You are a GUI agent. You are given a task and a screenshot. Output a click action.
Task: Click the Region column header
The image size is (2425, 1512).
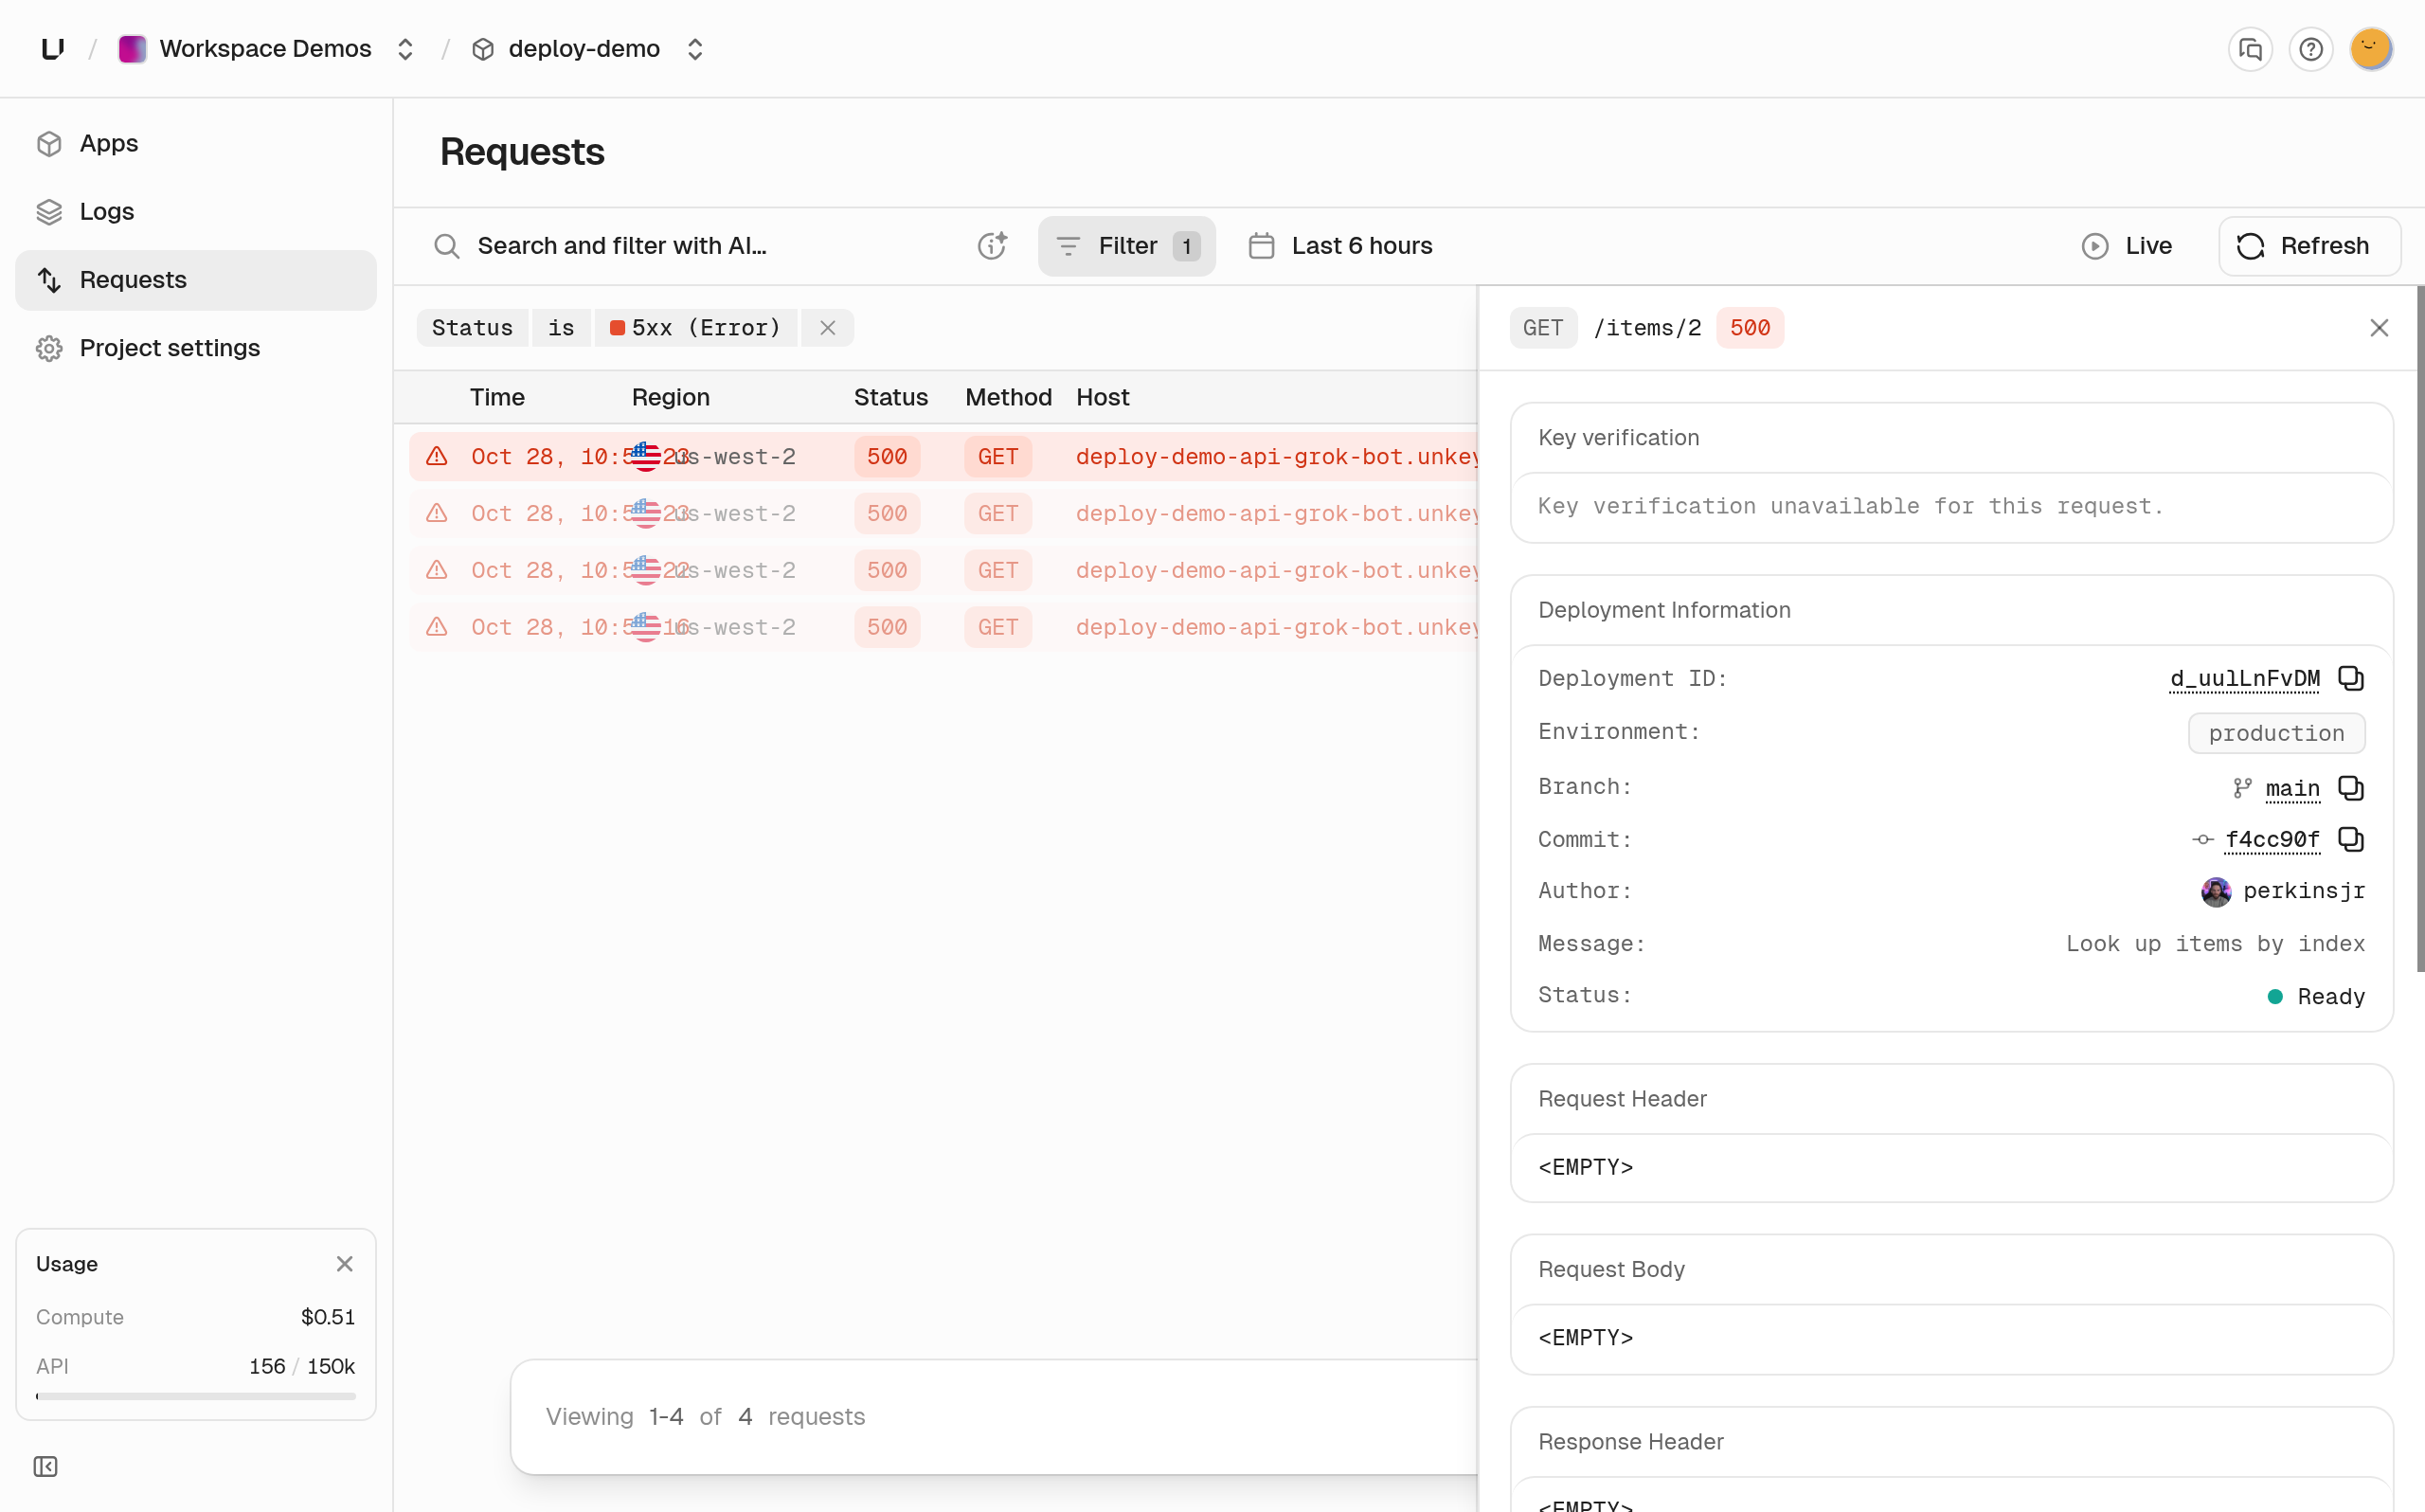point(670,397)
